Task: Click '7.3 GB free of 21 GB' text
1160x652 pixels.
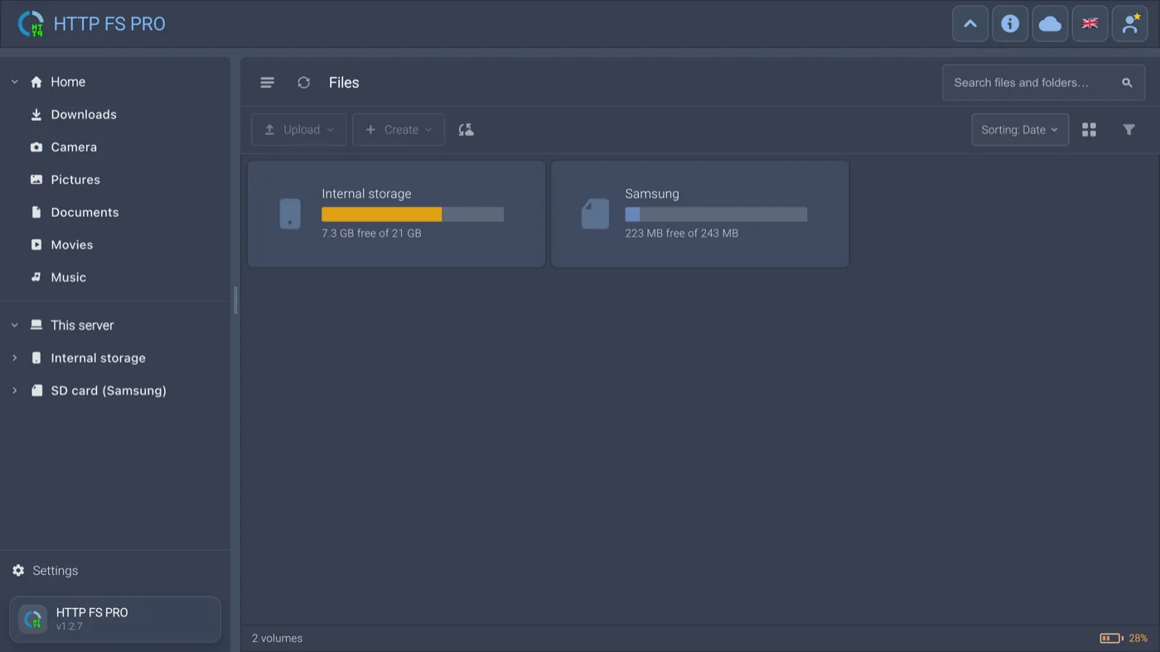Action: pyautogui.click(x=371, y=234)
